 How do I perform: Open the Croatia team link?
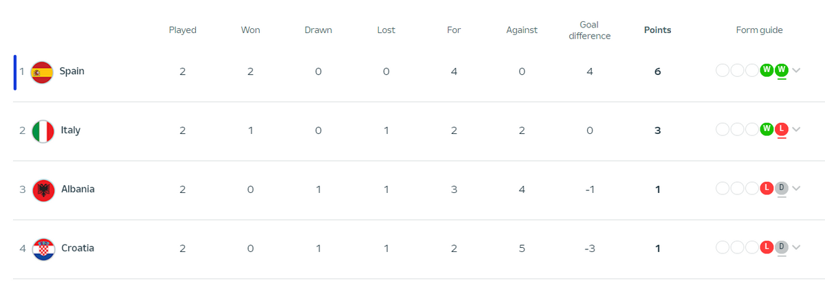78,248
